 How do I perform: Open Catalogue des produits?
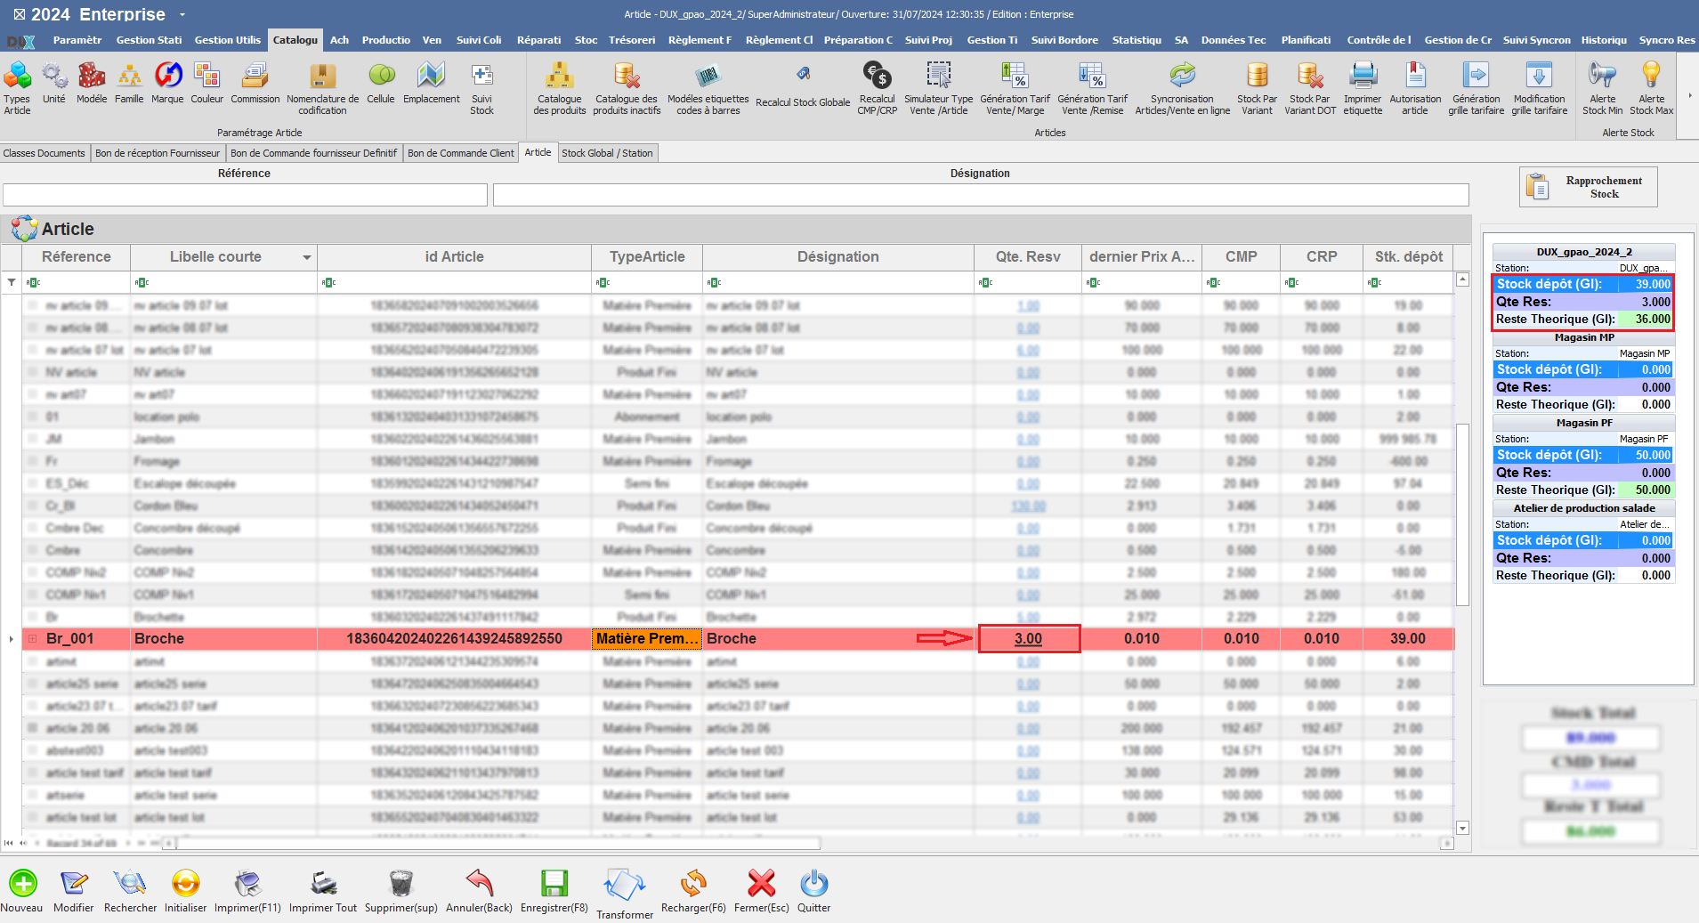[560, 87]
